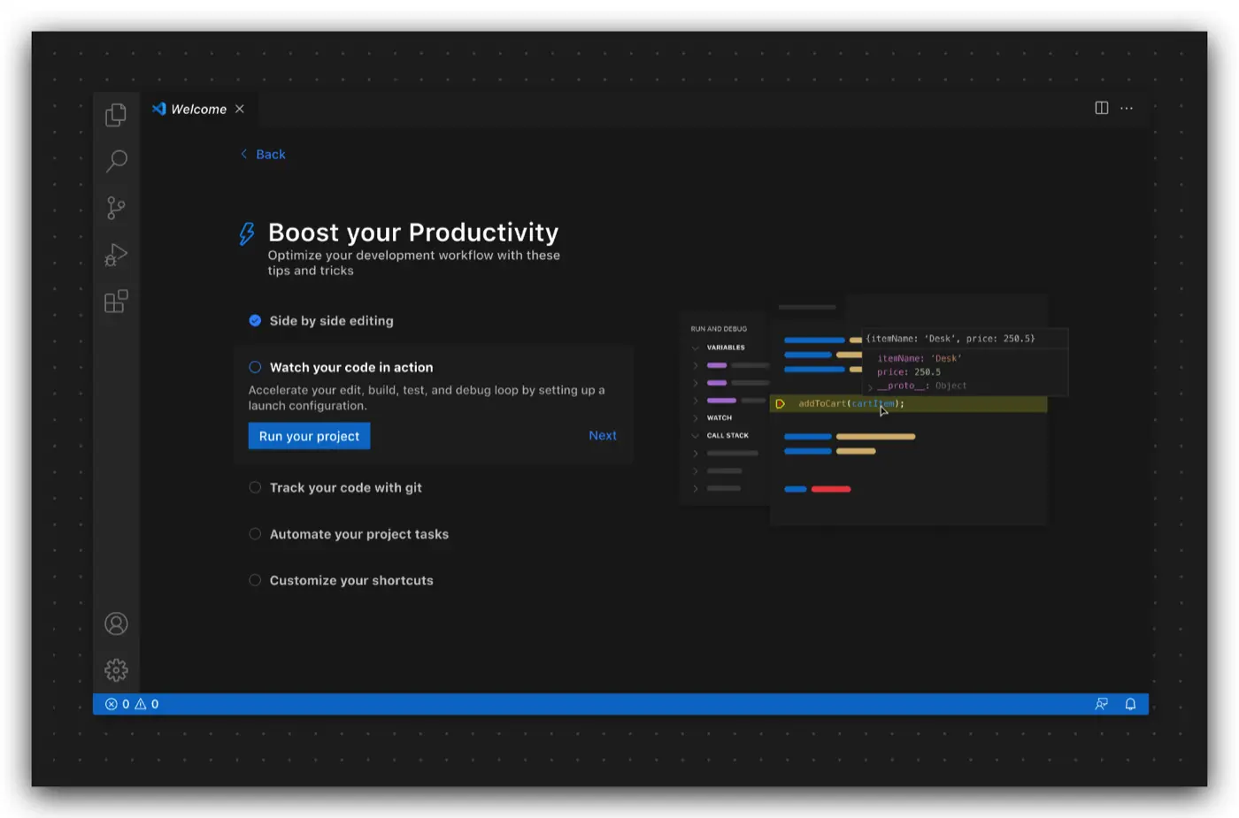
Task: Click the Run your project button
Action: click(x=309, y=436)
